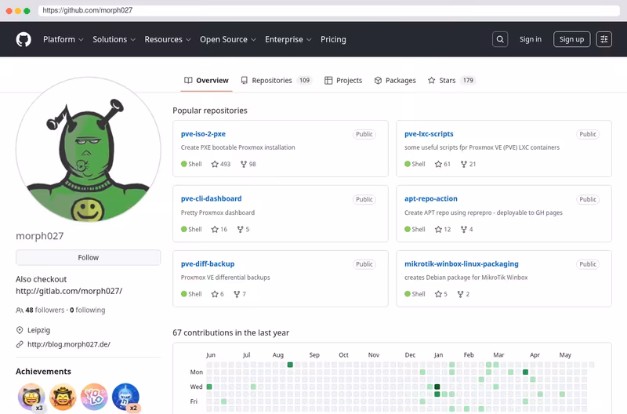The width and height of the screenshot is (627, 414).
Task: Click the star count 12 on apt-repo-action
Action: tap(443, 229)
